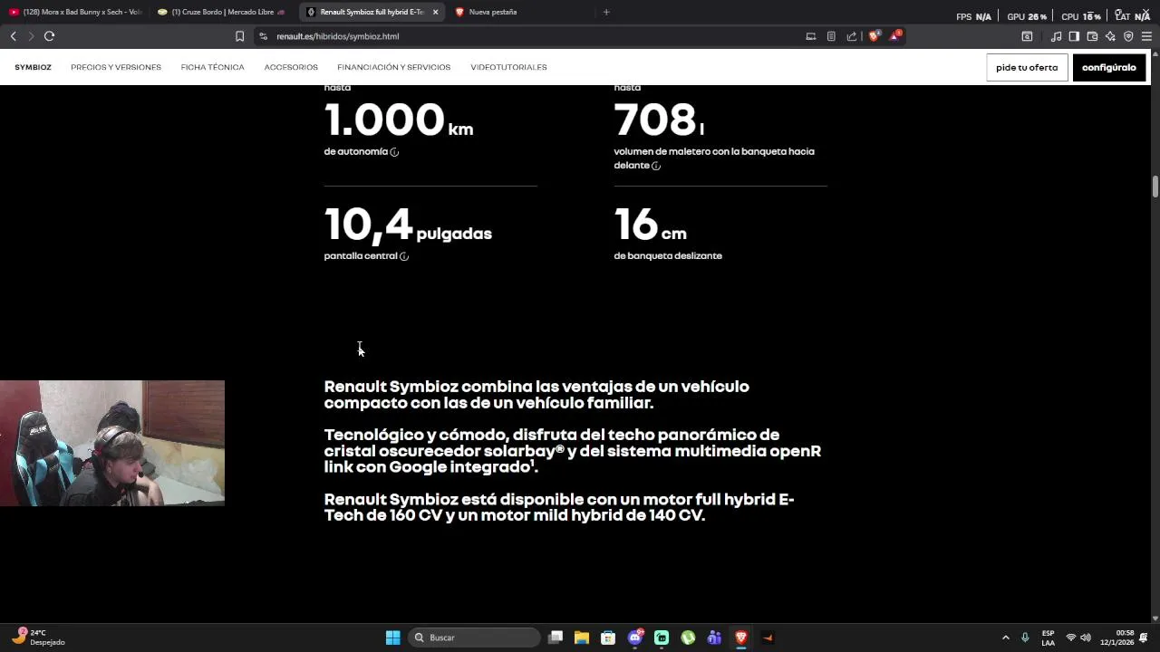The image size is (1160, 652).
Task: Open ESP LAA language switcher
Action: point(1048,638)
